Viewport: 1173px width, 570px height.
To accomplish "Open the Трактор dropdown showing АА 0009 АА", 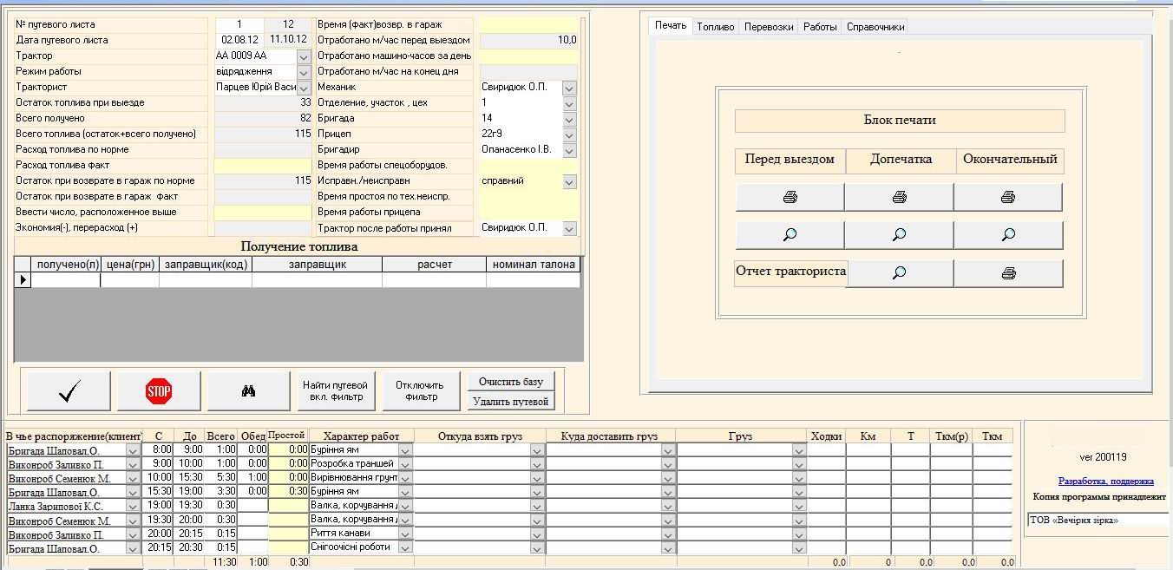I will tap(304, 56).
